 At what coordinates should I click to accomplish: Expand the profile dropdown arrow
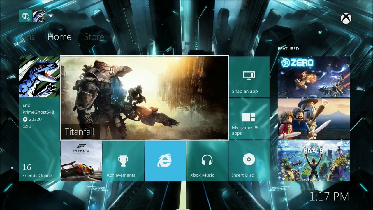51,15
